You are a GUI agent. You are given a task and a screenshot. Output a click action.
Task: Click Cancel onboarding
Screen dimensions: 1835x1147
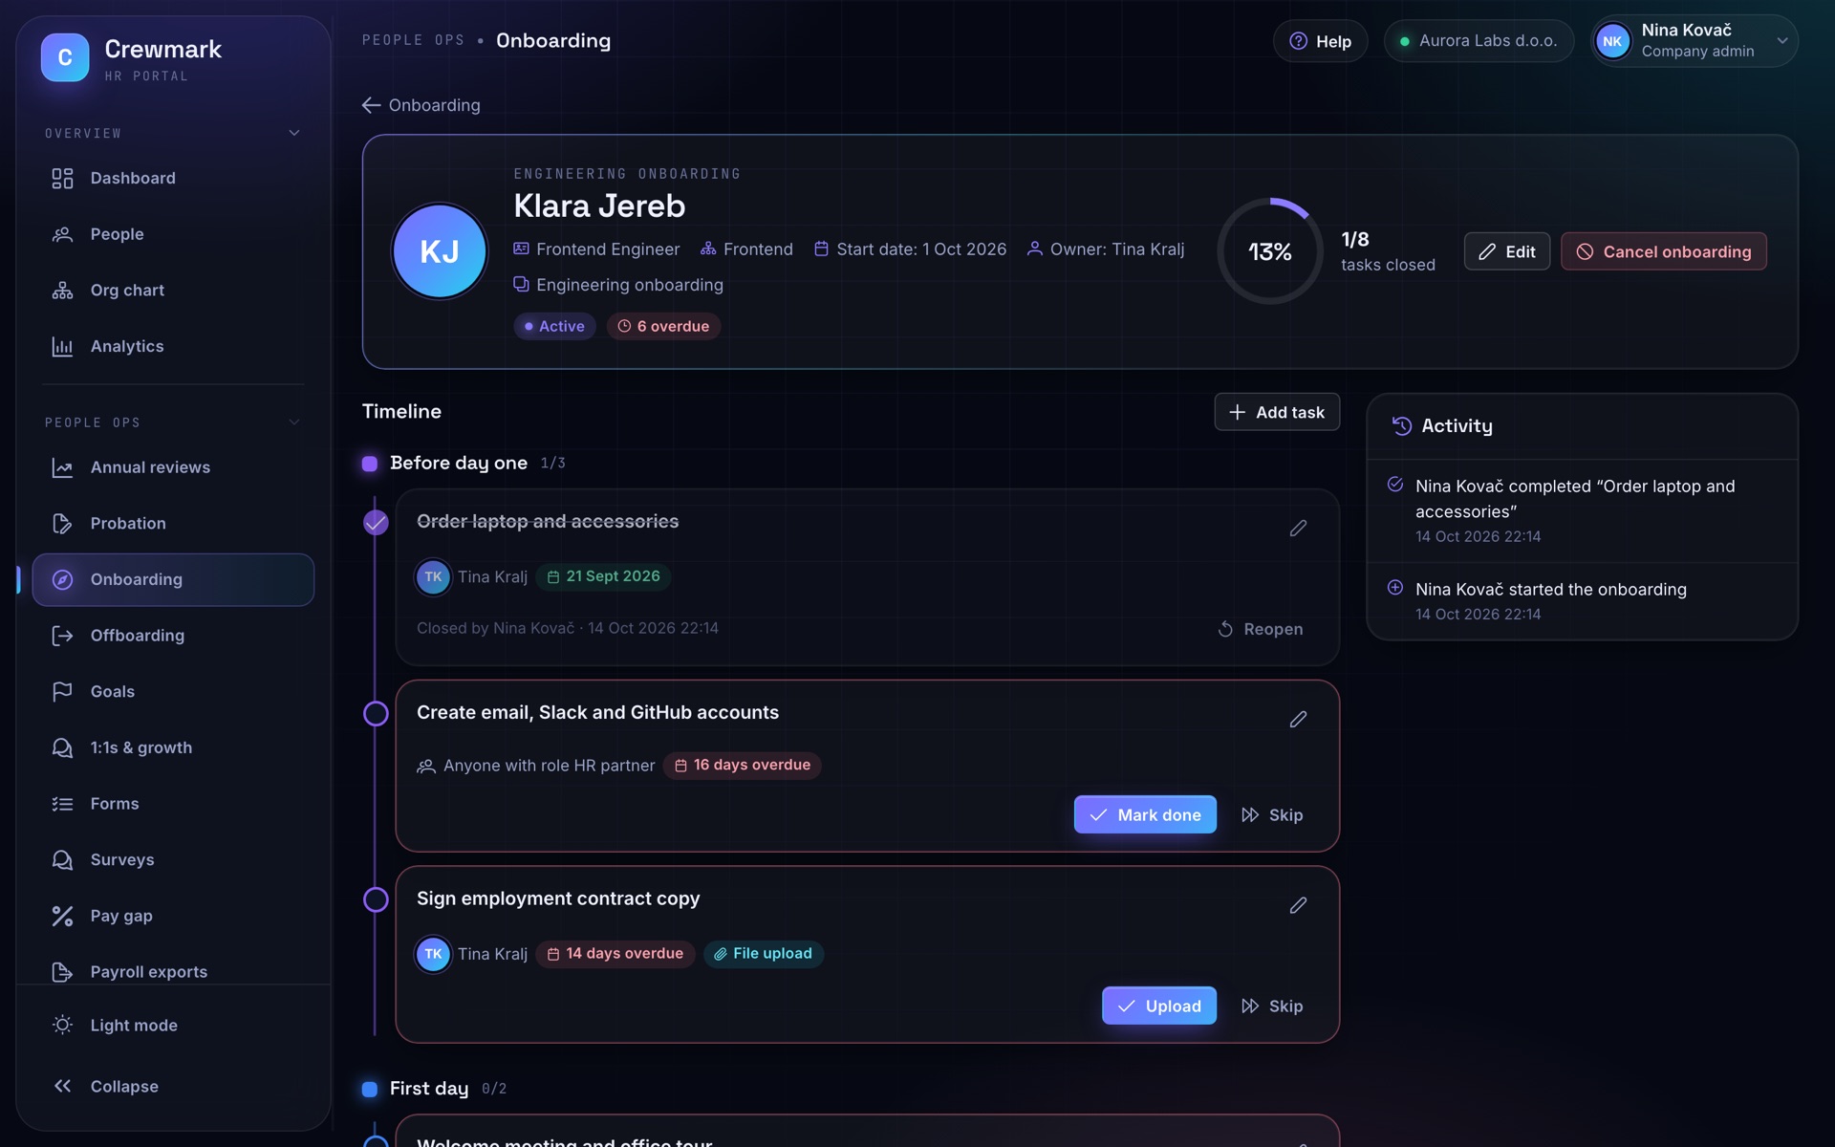tap(1663, 251)
